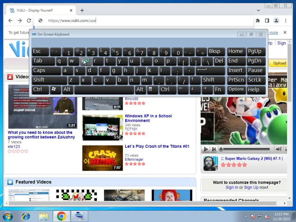296x222 pixels.
Task: Click the down arrow key on the keyboard
Action: 195,90
